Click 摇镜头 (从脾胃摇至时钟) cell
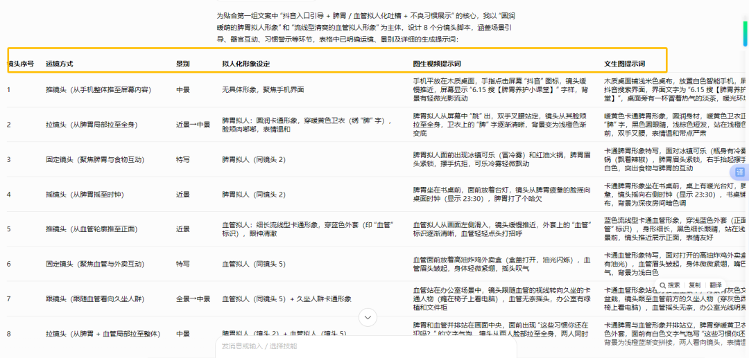The width and height of the screenshot is (749, 358). (x=88, y=195)
